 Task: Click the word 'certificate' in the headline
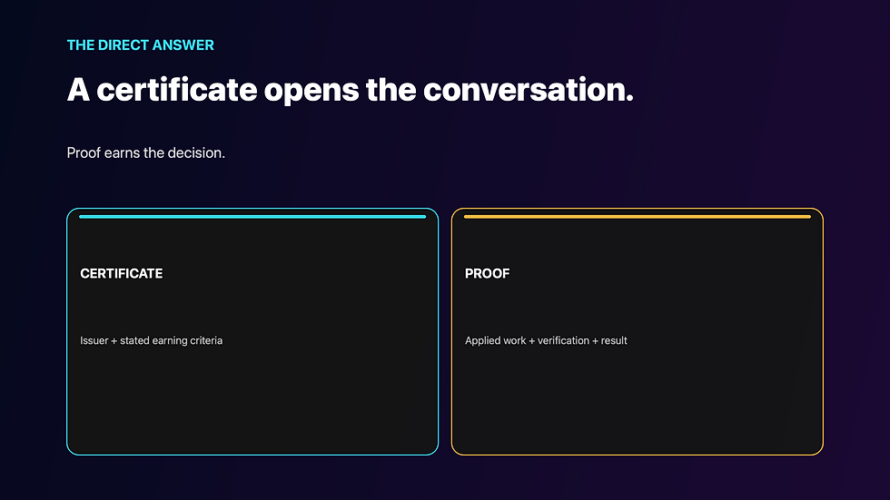pos(176,90)
